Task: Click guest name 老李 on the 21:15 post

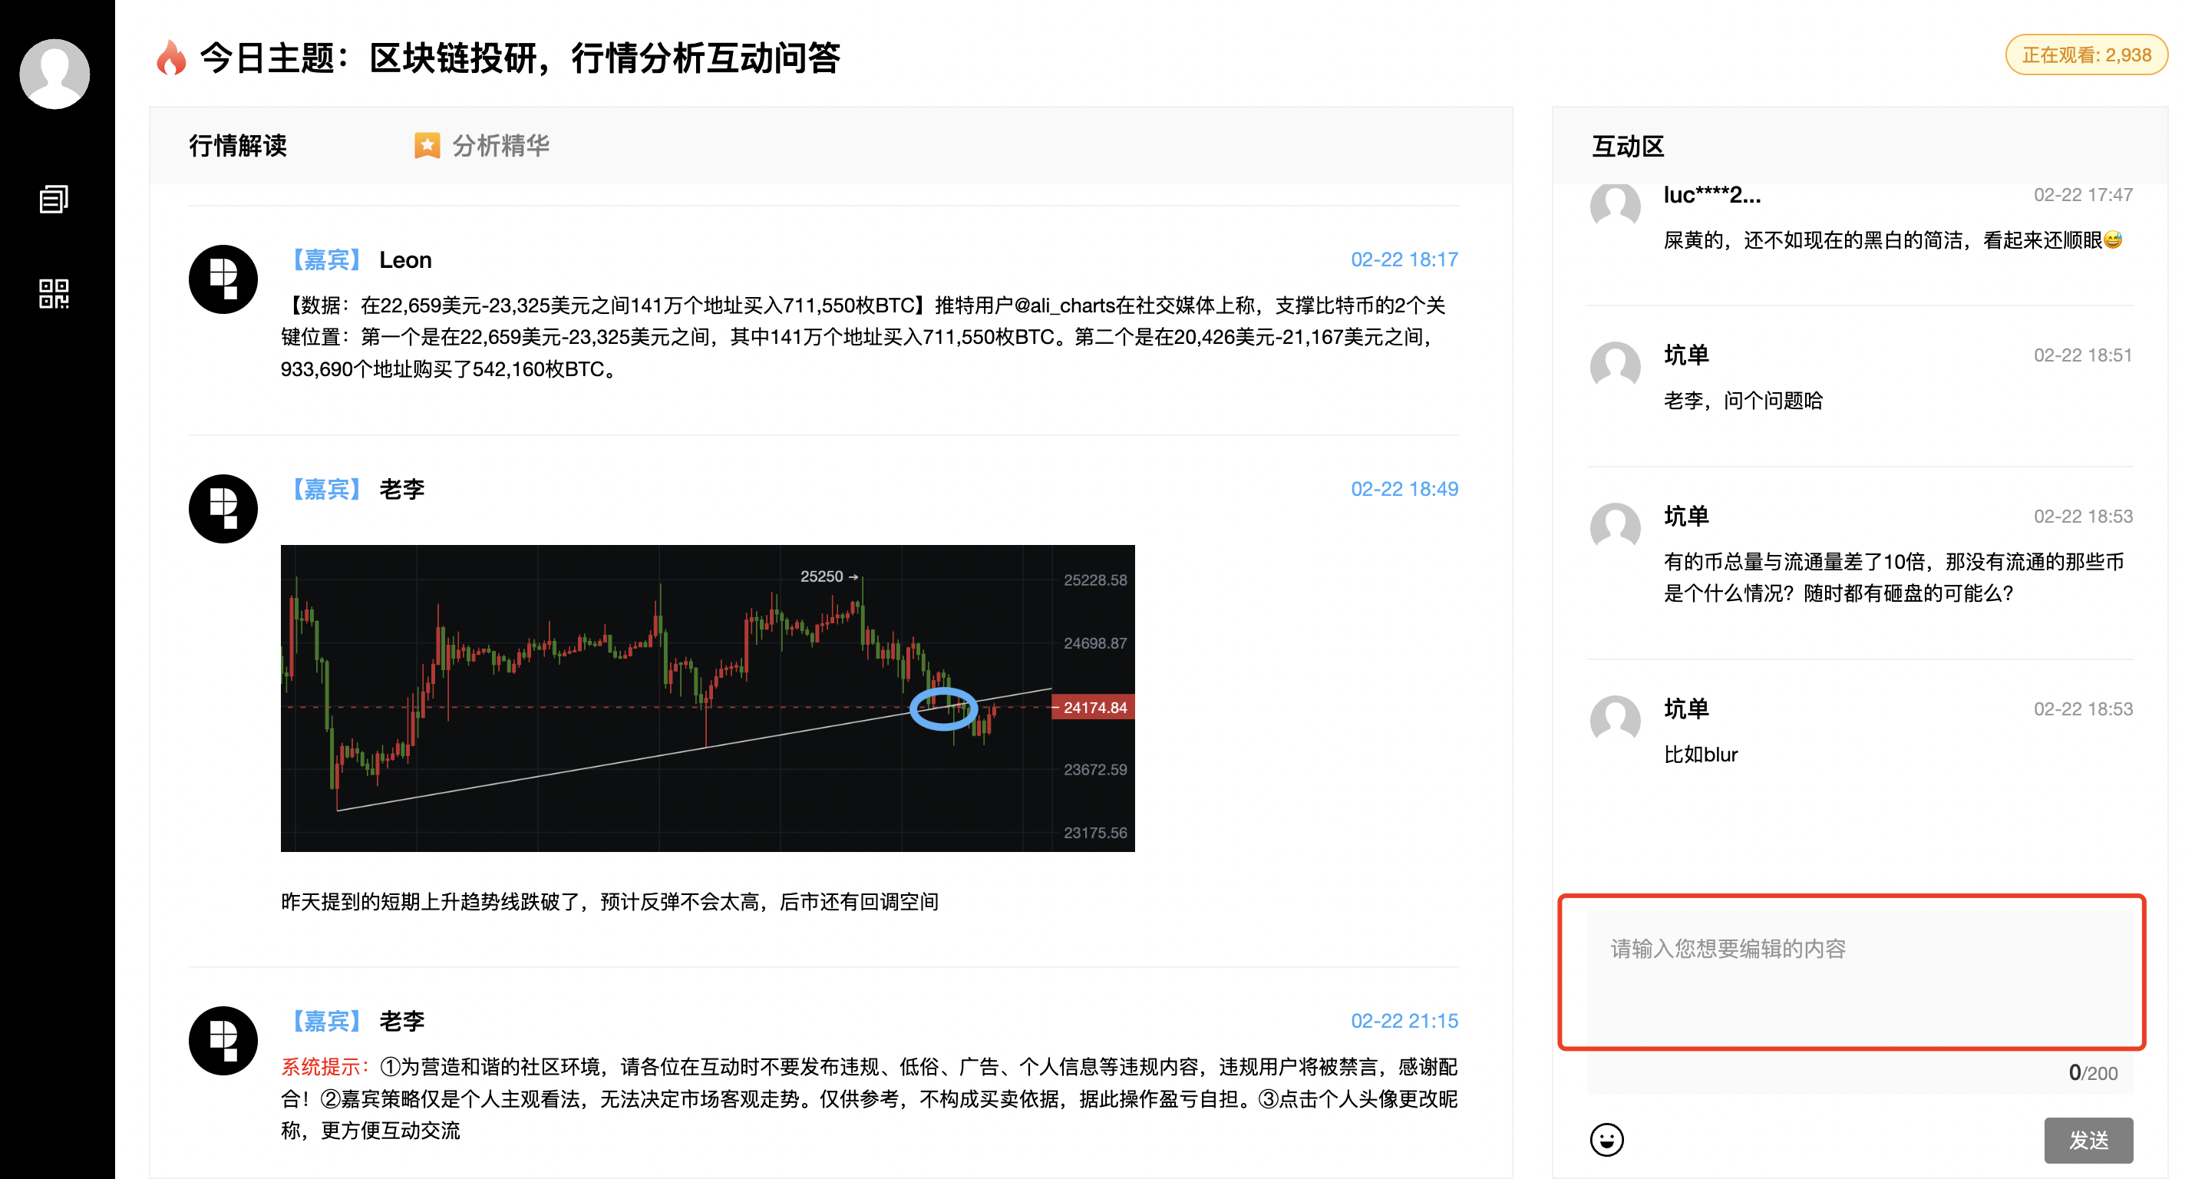Action: coord(401,1022)
